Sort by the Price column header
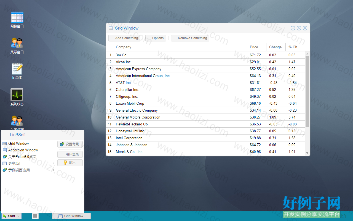 [256, 47]
